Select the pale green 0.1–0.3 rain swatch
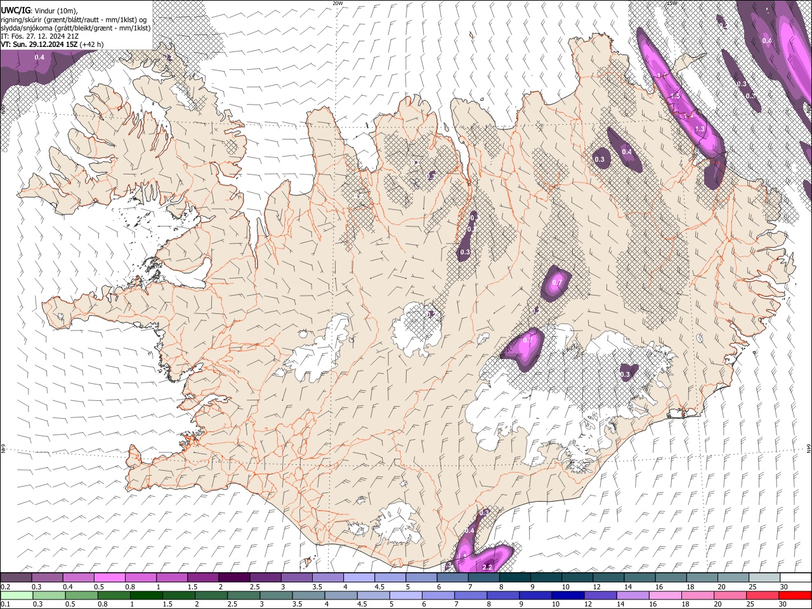 click(x=16, y=595)
